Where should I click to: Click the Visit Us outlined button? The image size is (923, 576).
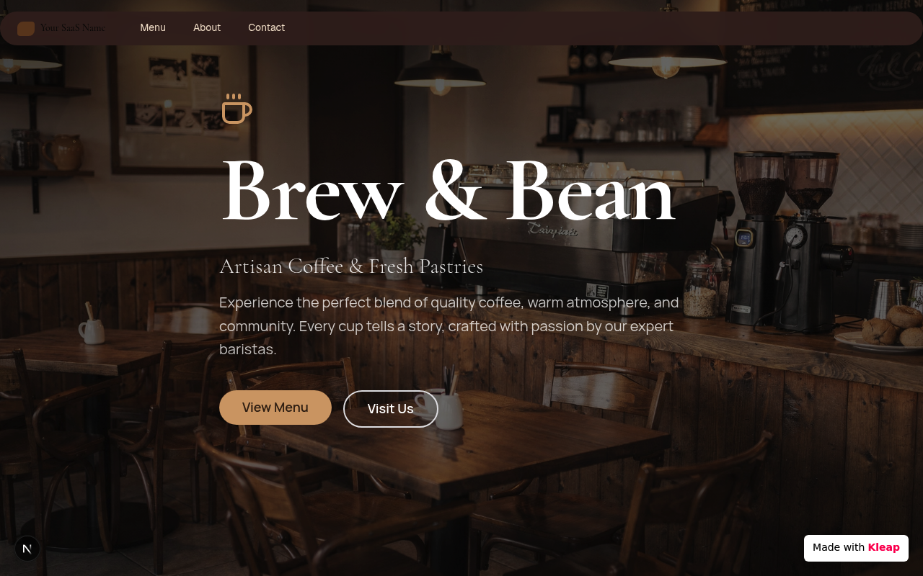coord(391,409)
